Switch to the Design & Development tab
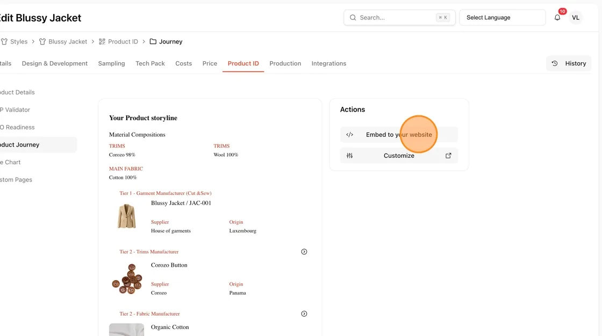Viewport: 602px width, 336px height. 54,64
